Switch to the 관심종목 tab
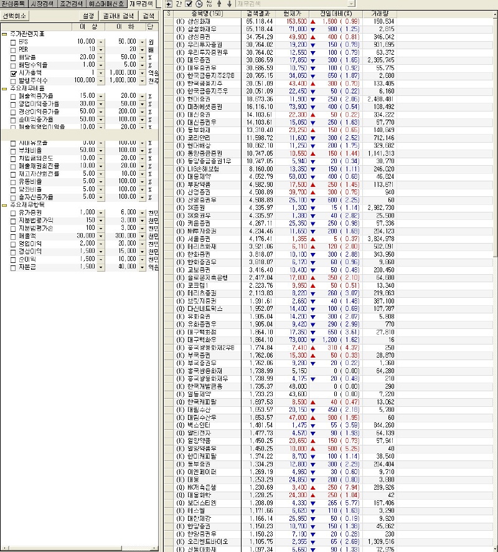The image size is (498, 552). 14,4
